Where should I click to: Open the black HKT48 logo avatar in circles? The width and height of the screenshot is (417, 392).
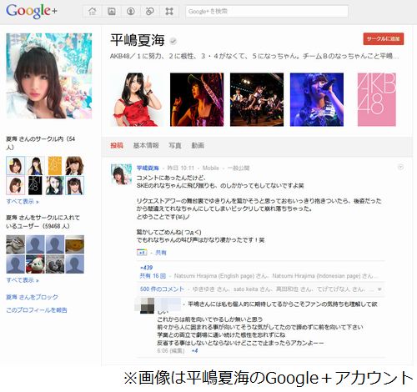pos(35,185)
